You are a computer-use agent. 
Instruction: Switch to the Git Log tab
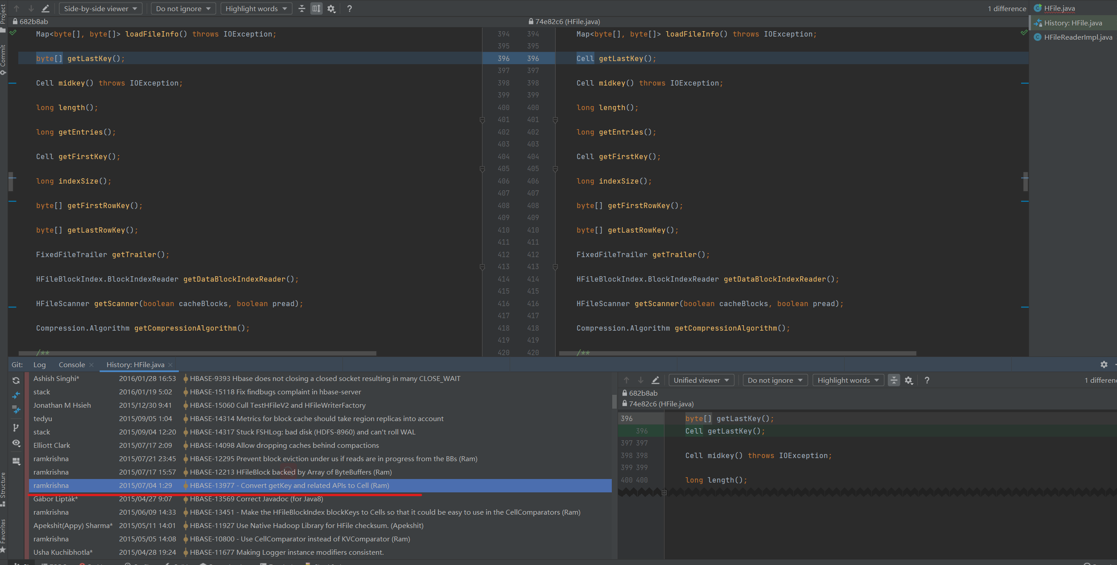coord(39,364)
